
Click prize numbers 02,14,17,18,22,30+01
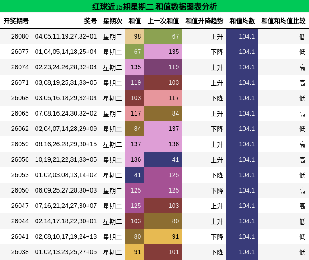pyautogui.click(x=66, y=221)
